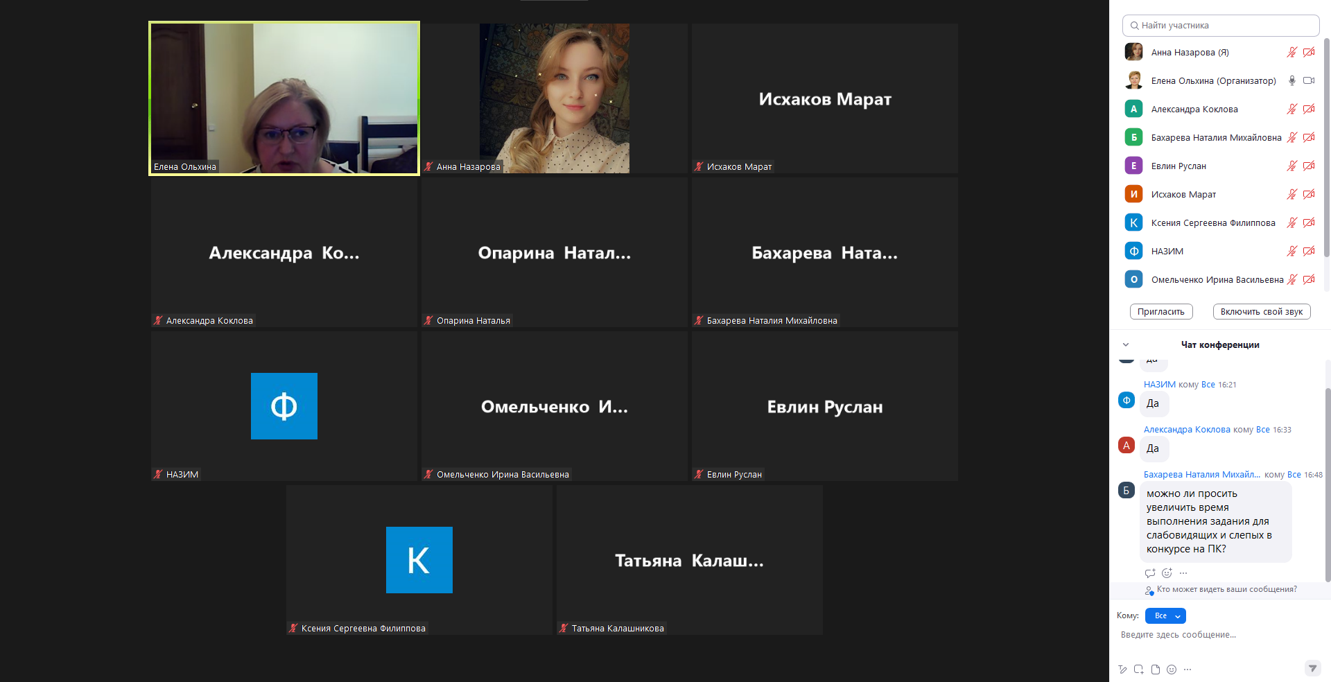Screen dimensions: 1331x682
Task: Click the 'Пригласить' button
Action: point(1160,312)
